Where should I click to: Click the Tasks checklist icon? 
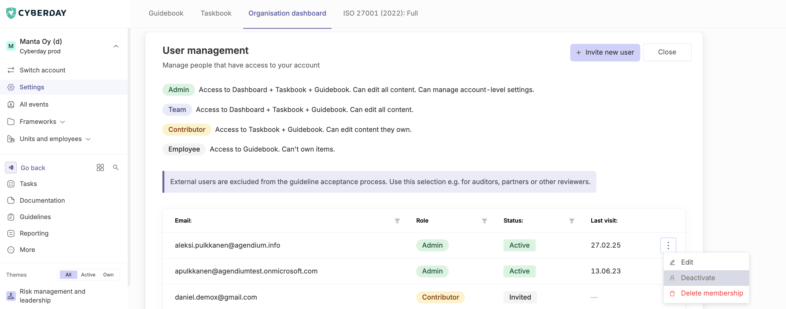click(x=11, y=184)
